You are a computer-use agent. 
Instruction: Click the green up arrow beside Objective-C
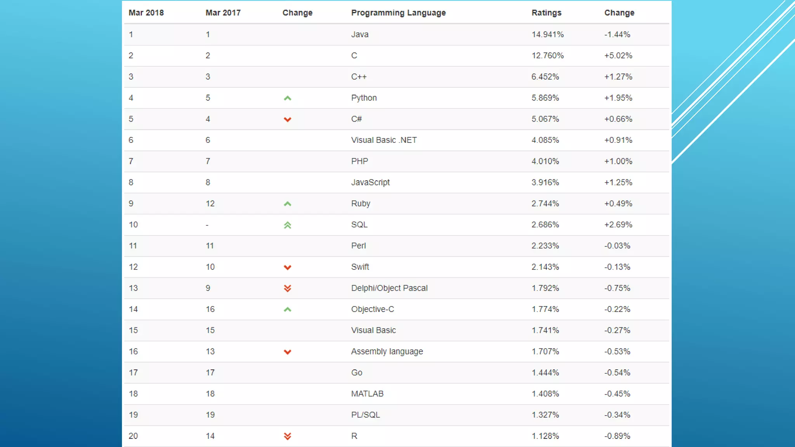pyautogui.click(x=287, y=310)
